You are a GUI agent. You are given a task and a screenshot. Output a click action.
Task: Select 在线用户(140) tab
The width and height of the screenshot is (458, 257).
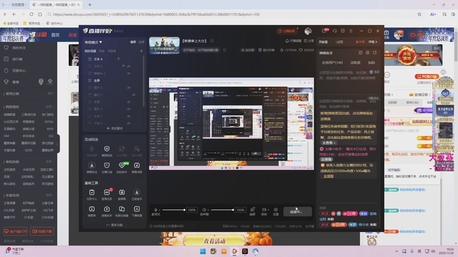332,63
